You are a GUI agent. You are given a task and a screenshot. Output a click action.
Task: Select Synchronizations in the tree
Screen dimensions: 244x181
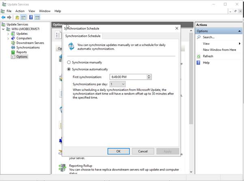point(28,47)
